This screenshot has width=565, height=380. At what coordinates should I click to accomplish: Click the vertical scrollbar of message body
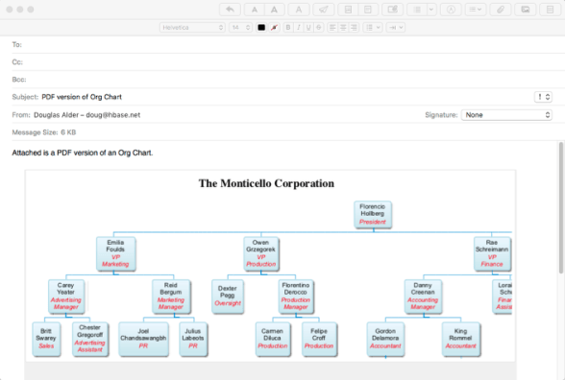[561, 207]
